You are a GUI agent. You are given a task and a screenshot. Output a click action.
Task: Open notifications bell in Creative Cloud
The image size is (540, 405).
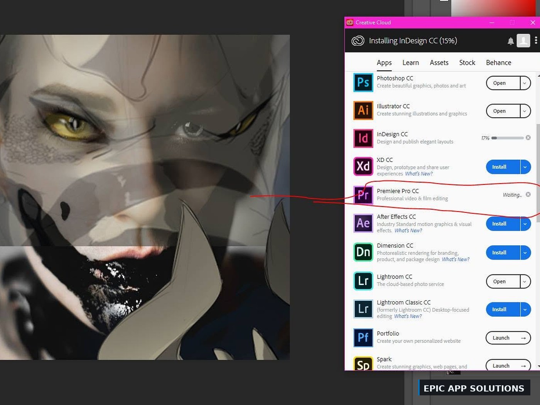pyautogui.click(x=510, y=41)
